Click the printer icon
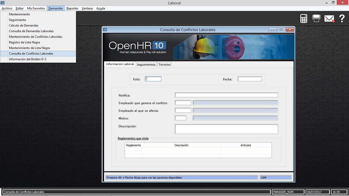Screen dimensions: 349x196 [316, 18]
